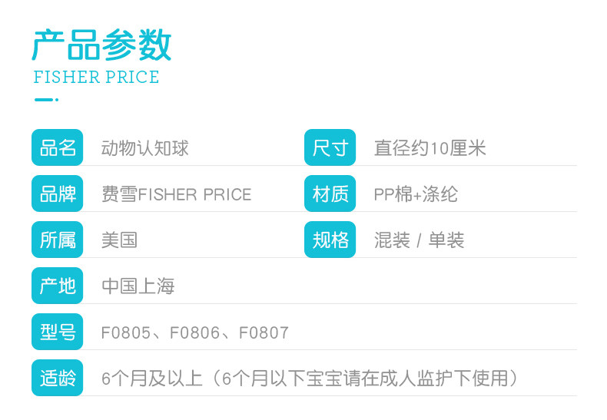Select the 品名 label badge
Screen dimensions: 607x420
pos(58,147)
